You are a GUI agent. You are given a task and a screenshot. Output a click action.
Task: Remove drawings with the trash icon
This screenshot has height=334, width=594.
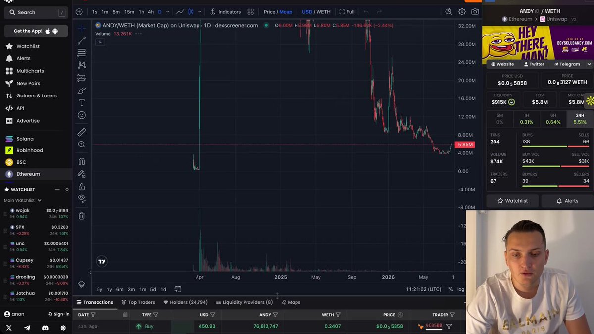(82, 216)
